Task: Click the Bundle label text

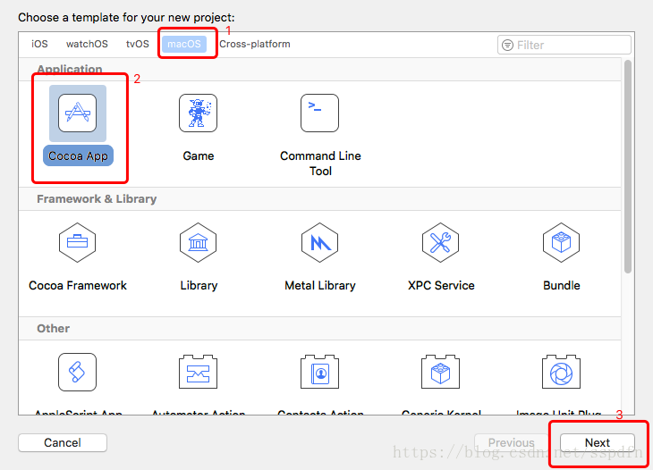Action: pyautogui.click(x=562, y=286)
